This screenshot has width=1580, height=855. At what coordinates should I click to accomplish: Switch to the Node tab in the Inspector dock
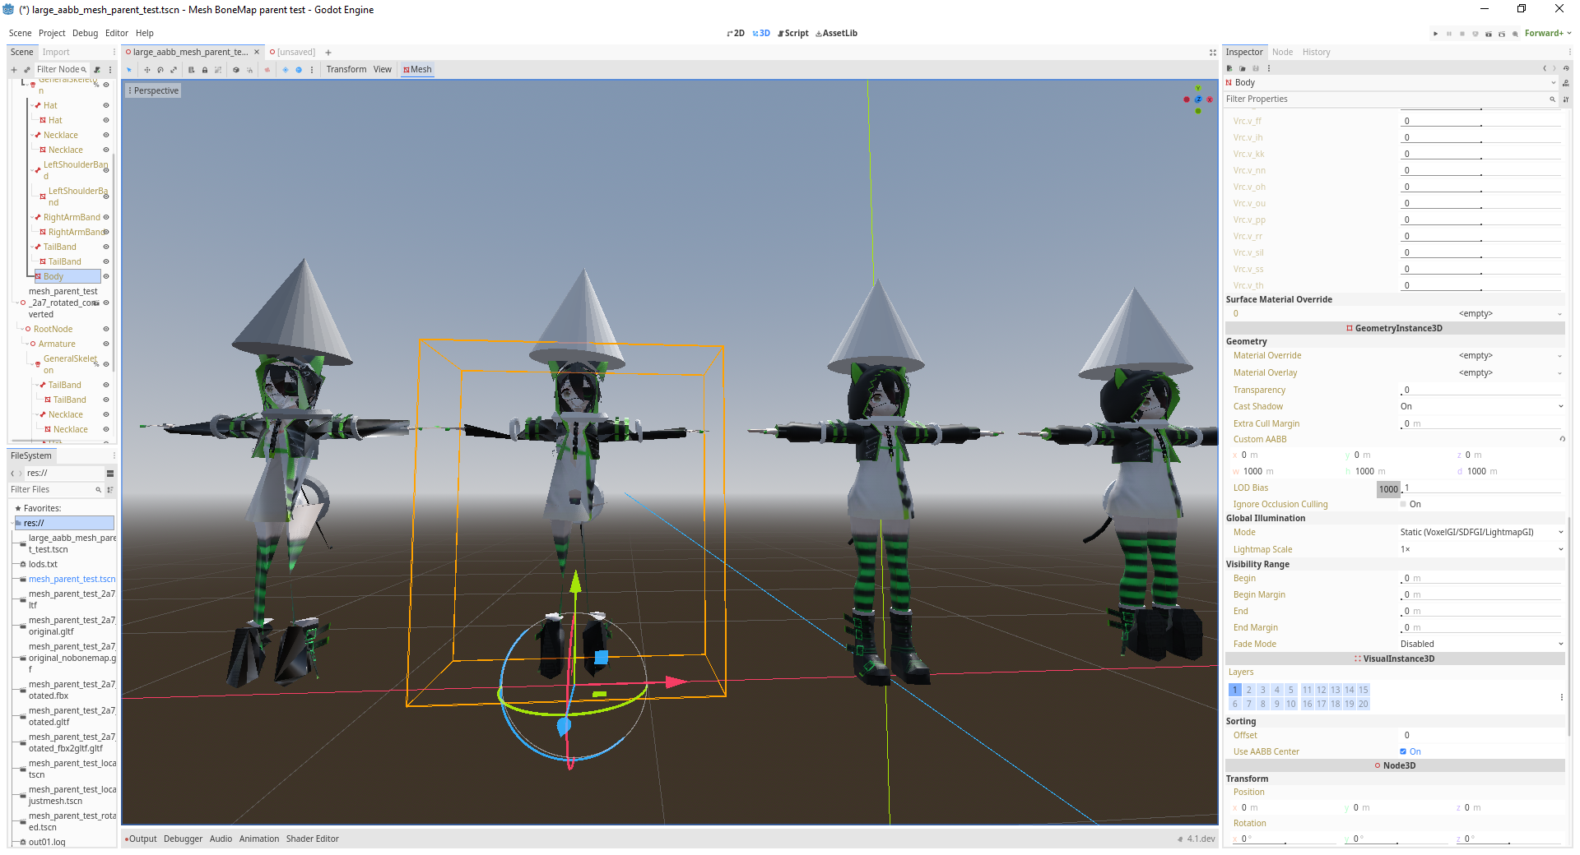pyautogui.click(x=1282, y=52)
